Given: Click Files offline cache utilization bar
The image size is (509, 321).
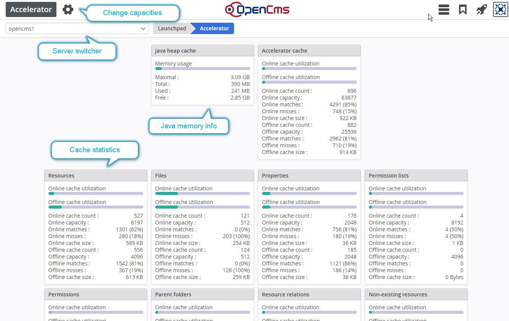Looking at the screenshot, I should click(203, 207).
